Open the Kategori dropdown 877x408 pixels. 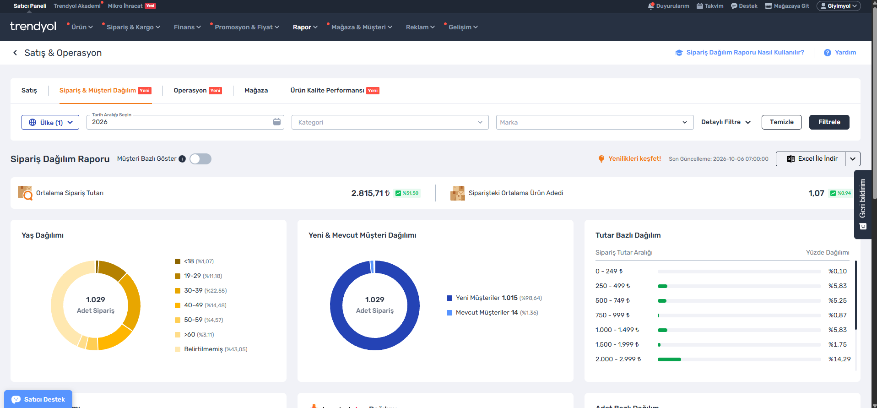[x=390, y=122]
